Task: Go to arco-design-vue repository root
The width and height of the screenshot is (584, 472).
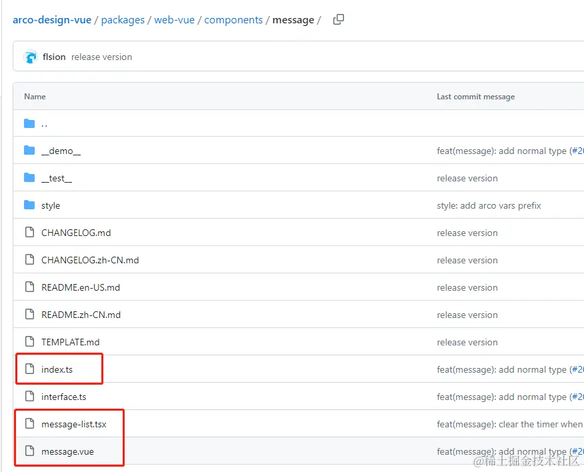Action: [x=52, y=20]
